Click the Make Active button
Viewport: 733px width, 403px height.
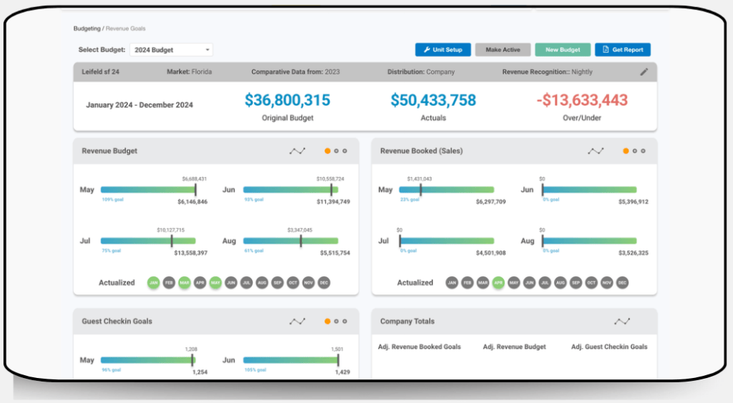[503, 50]
